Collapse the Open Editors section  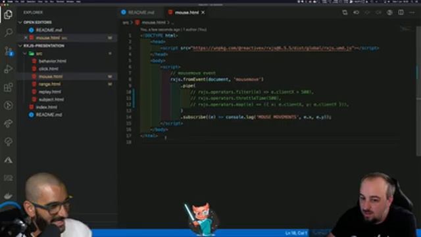pos(37,22)
